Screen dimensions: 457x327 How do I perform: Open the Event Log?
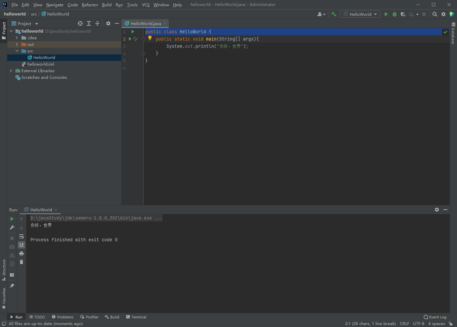pos(435,317)
